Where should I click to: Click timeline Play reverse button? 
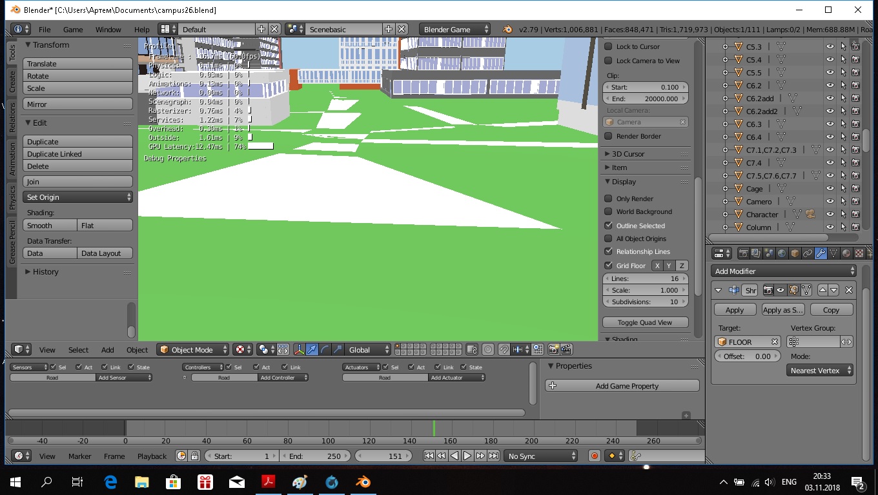tap(454, 456)
